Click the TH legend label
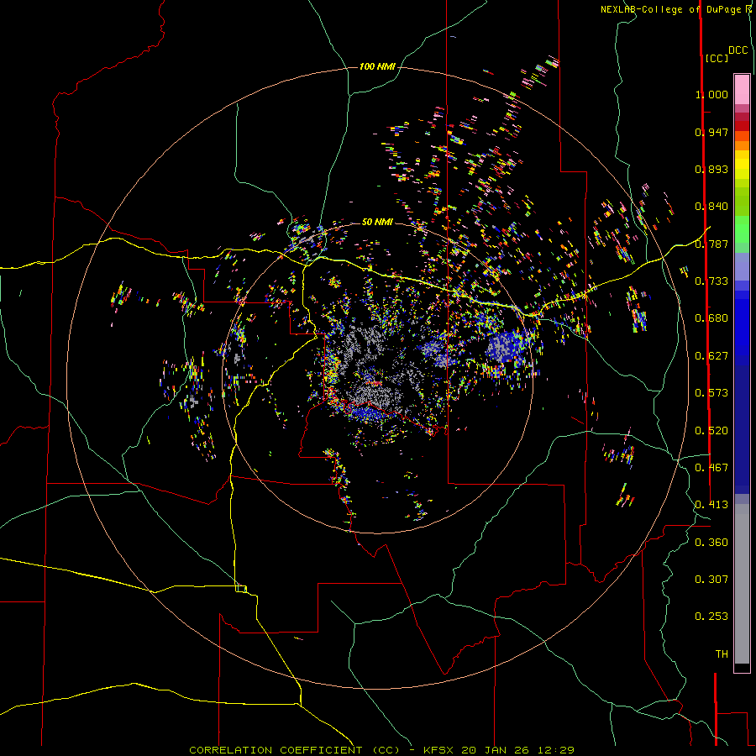The width and height of the screenshot is (756, 756). click(722, 654)
